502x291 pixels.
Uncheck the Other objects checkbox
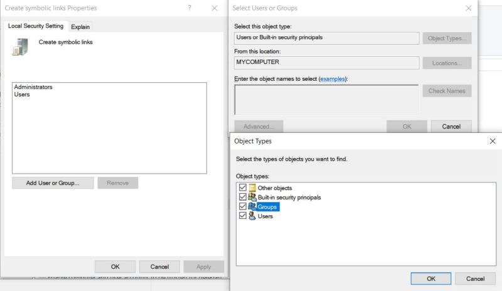tap(243, 188)
